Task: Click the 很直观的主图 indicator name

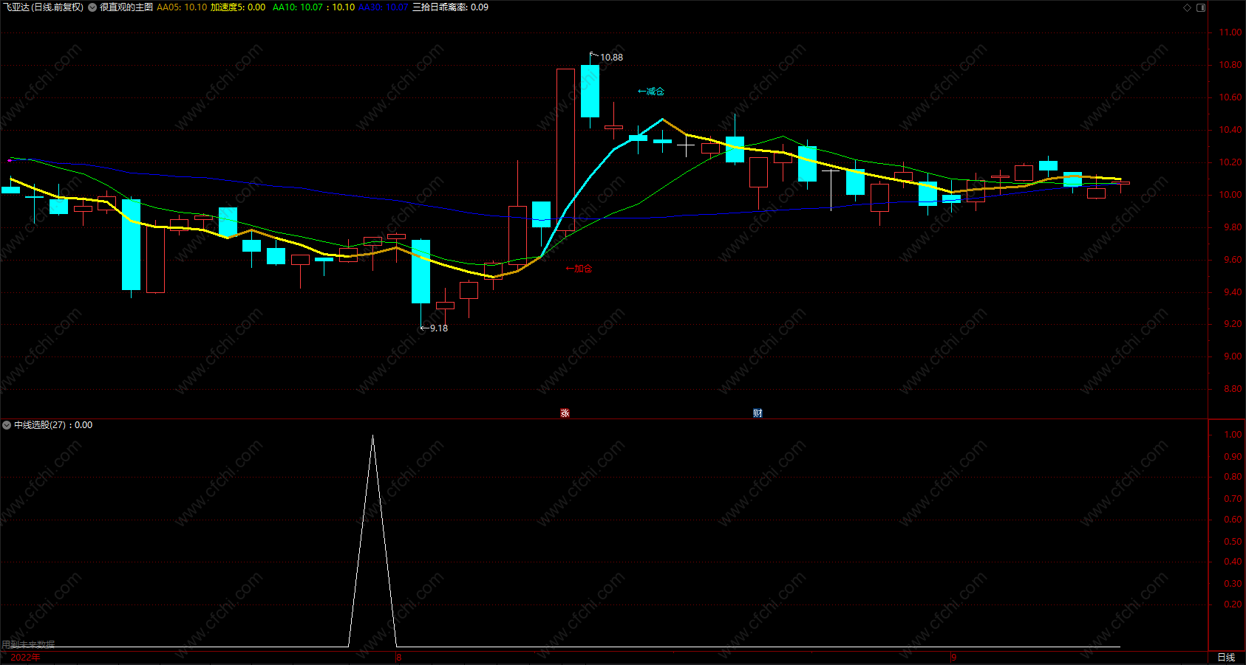Action: [x=126, y=7]
